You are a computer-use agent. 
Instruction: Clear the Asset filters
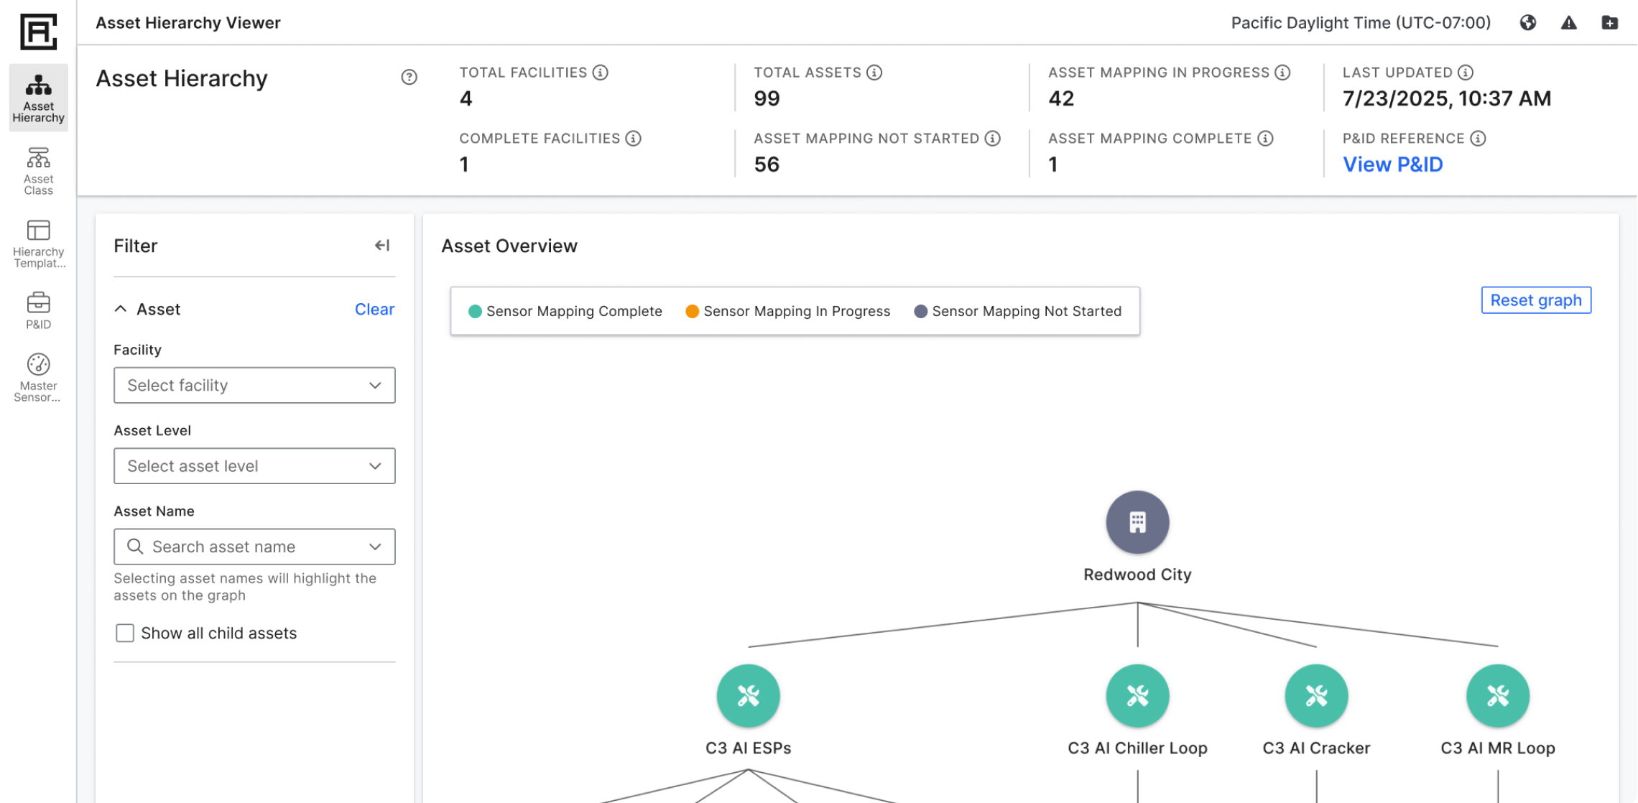pos(374,309)
